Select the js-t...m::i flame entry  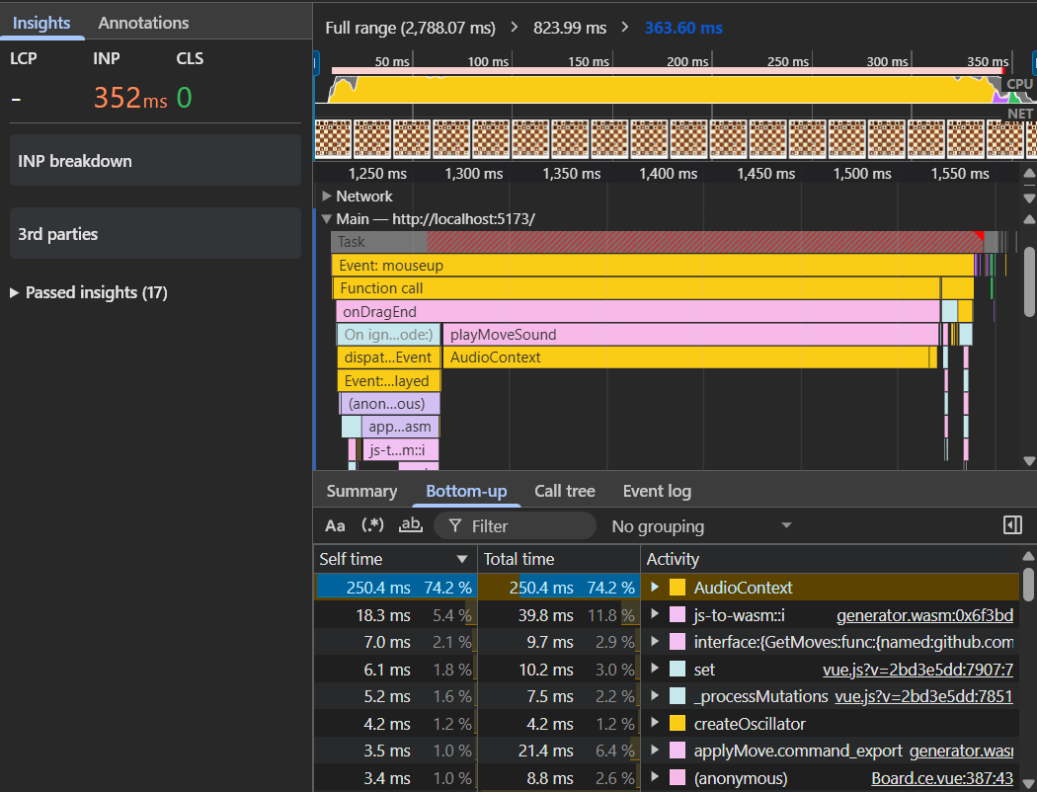[400, 450]
